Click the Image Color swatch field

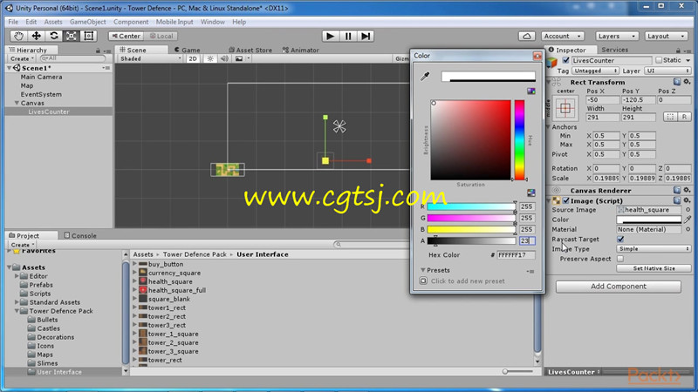649,220
